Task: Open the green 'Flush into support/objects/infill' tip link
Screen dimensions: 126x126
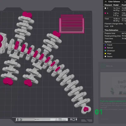Action: point(113,101)
